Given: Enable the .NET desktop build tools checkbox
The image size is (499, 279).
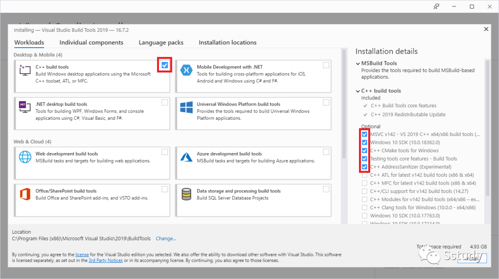Looking at the screenshot, I should 164,102.
